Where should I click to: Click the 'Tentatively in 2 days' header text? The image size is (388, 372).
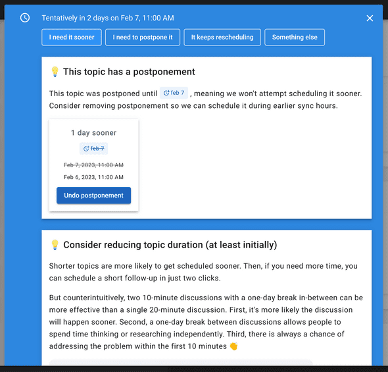tap(108, 18)
